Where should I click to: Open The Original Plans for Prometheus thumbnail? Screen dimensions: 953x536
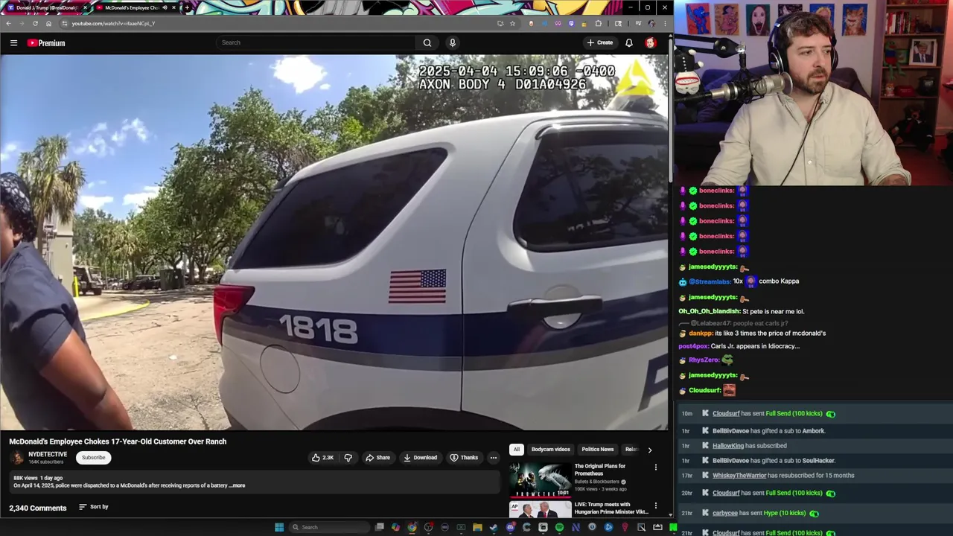[x=540, y=480]
